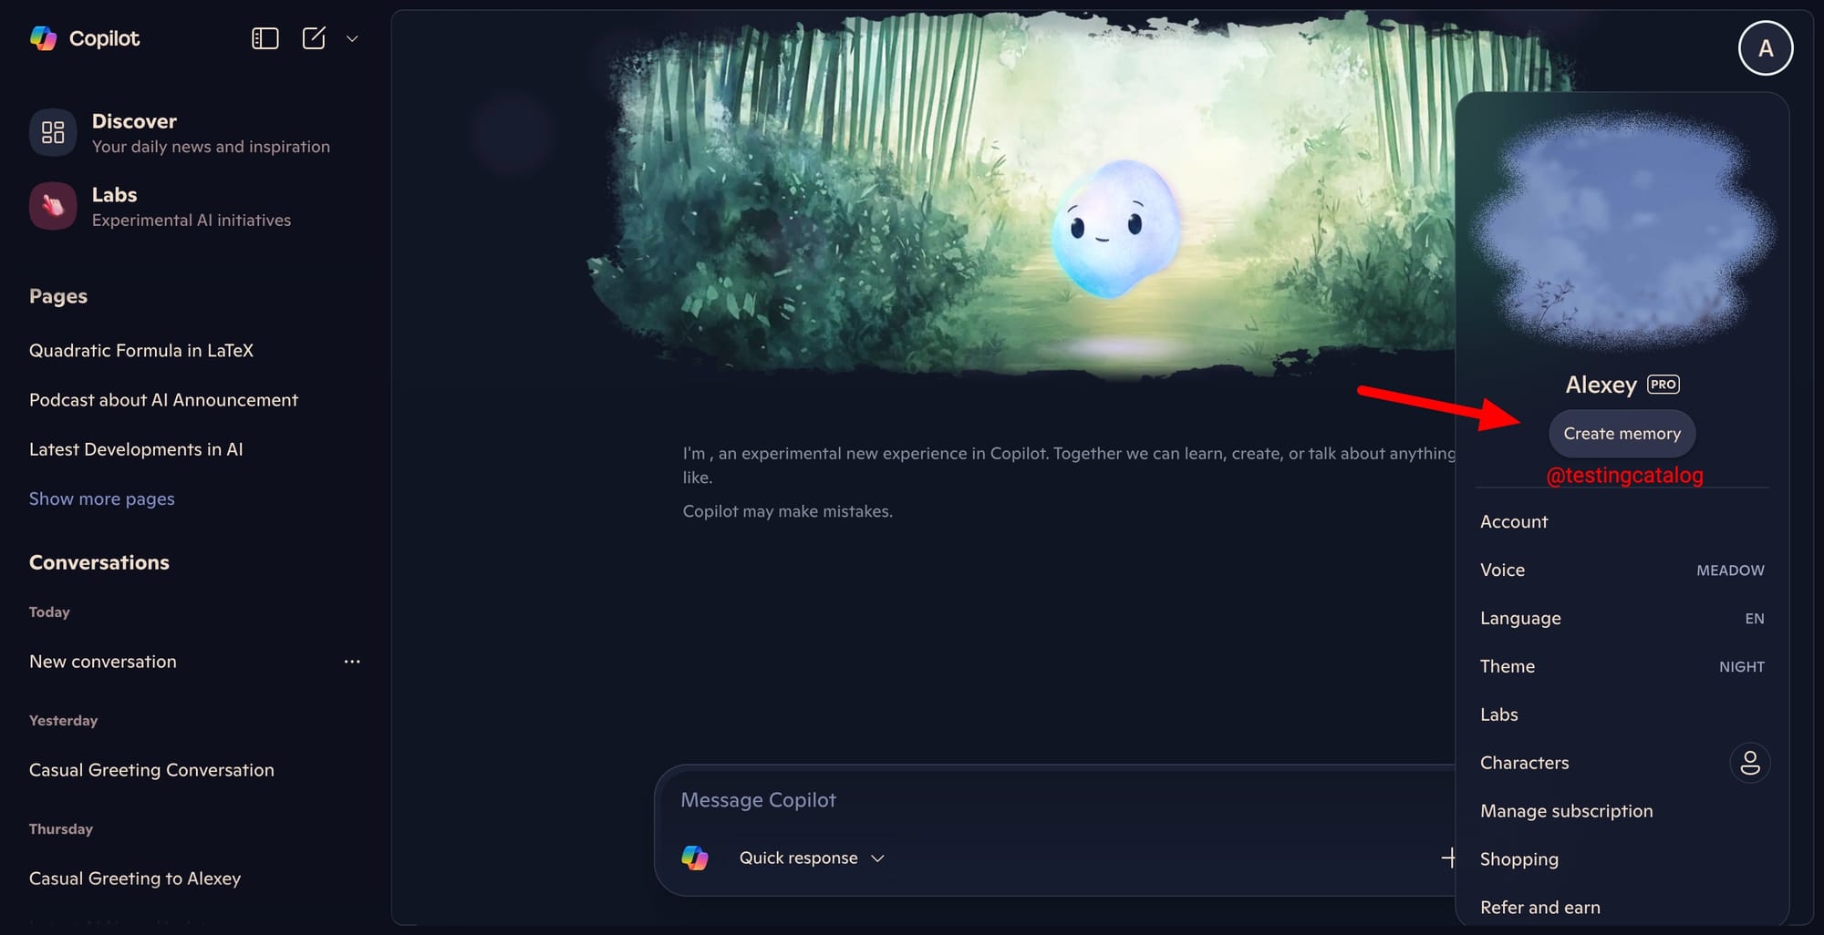Open the Labs sidebar icon
This screenshot has width=1824, height=935.
[53, 206]
